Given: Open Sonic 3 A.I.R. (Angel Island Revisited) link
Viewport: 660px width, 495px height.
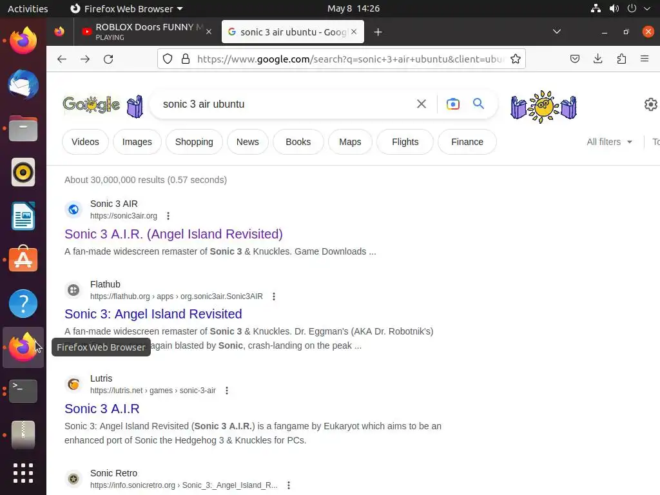Looking at the screenshot, I should pyautogui.click(x=173, y=234).
